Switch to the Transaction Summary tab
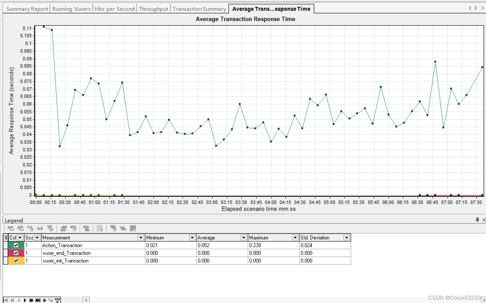 pyautogui.click(x=199, y=9)
